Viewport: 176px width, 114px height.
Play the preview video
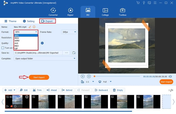coord(83,76)
